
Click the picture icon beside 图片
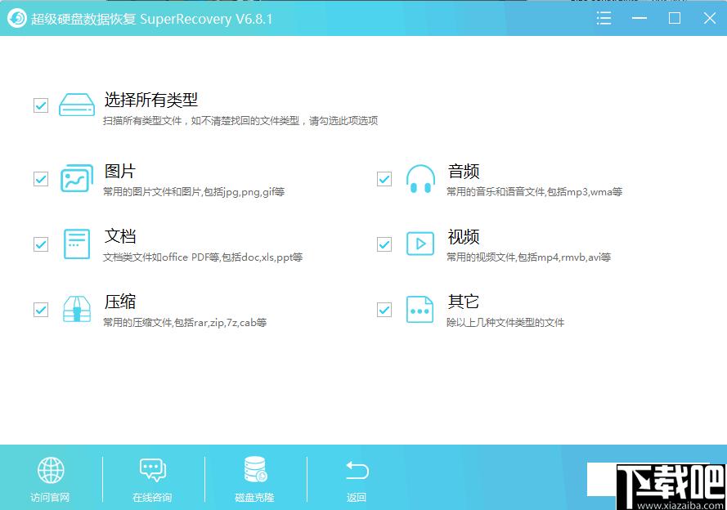pos(77,178)
